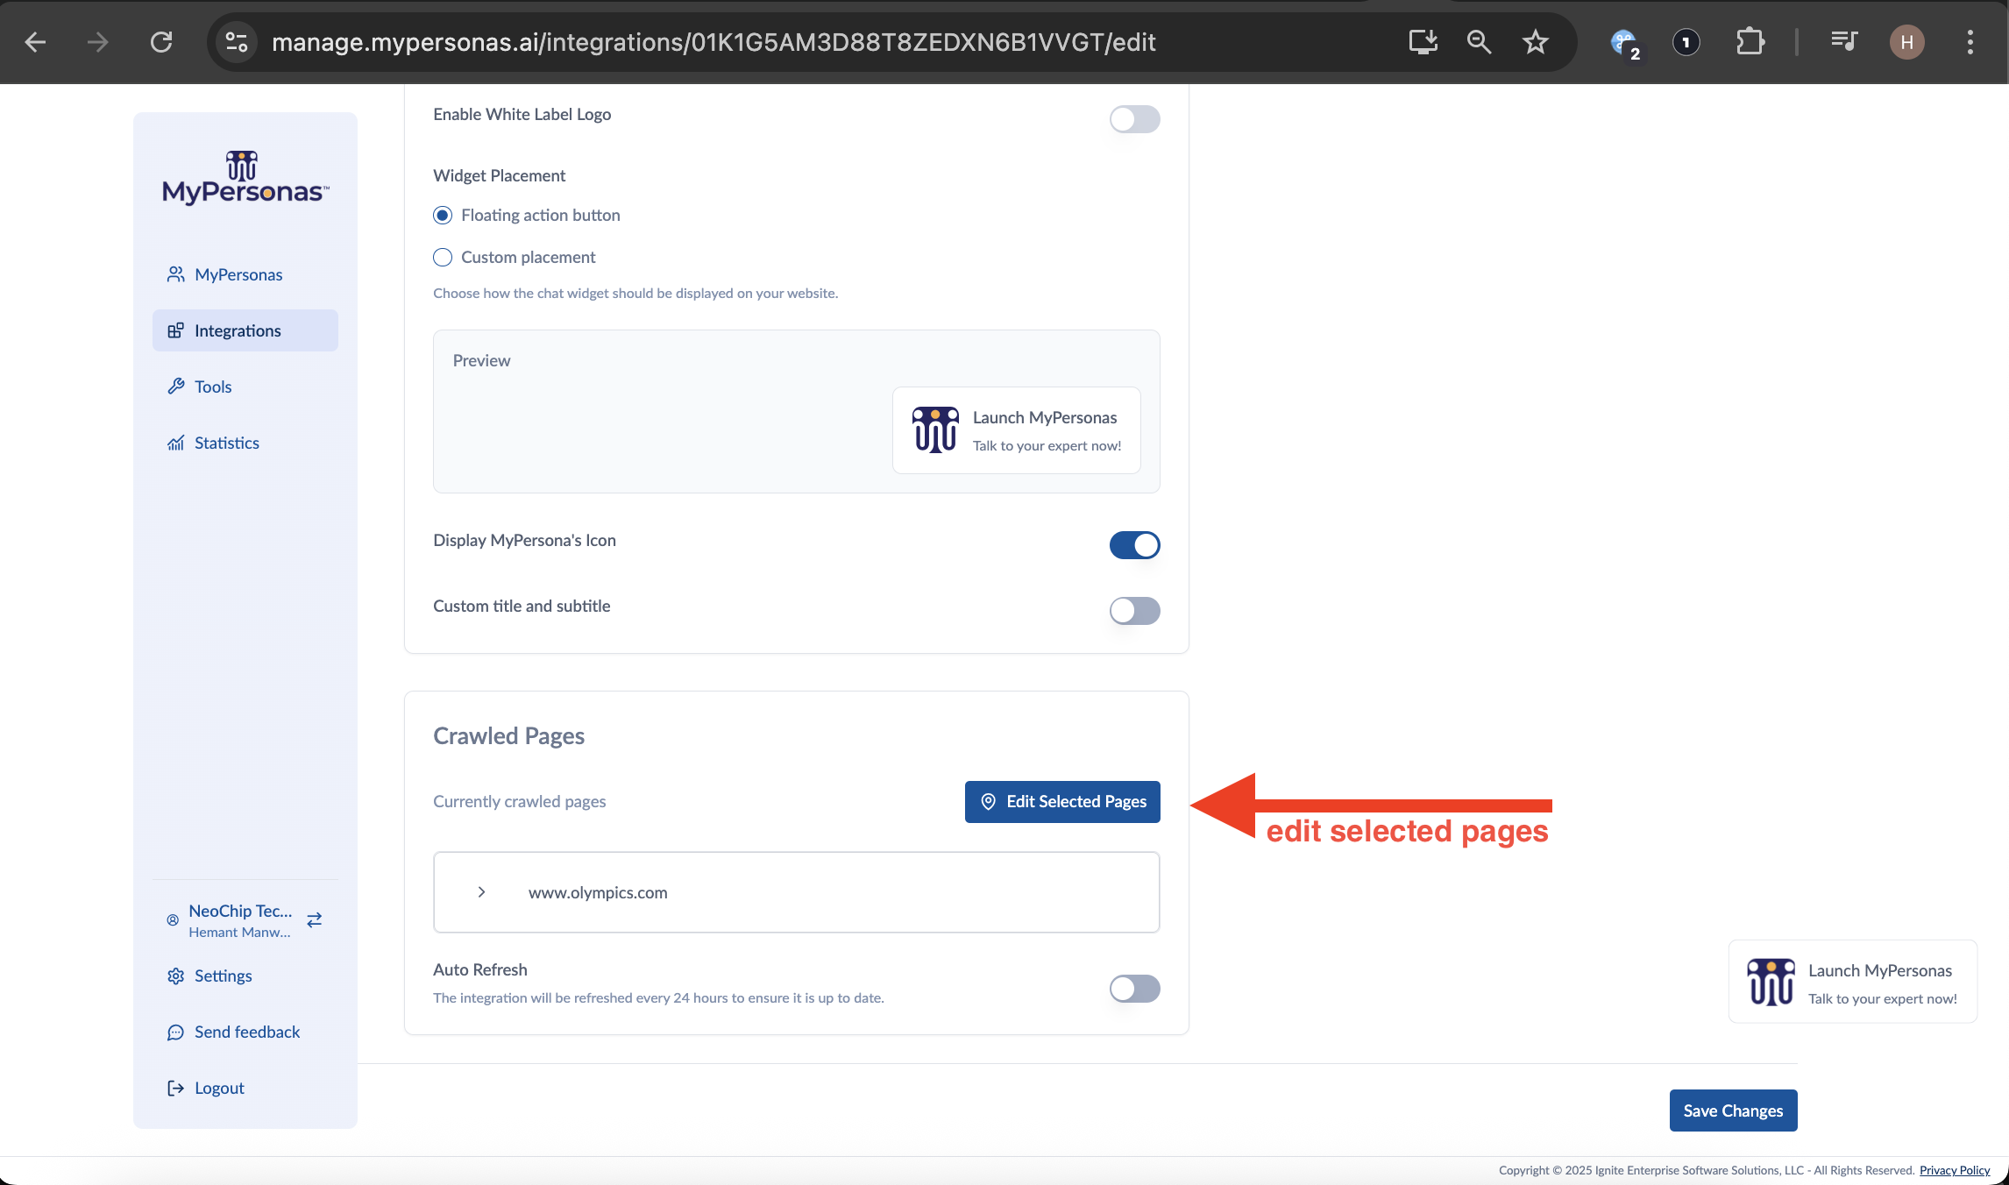The image size is (2009, 1185).
Task: Open the media control playlist icon
Action: coord(1843,42)
